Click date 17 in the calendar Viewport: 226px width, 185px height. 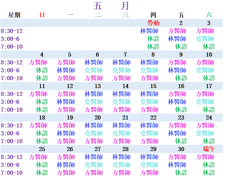tap(209, 86)
